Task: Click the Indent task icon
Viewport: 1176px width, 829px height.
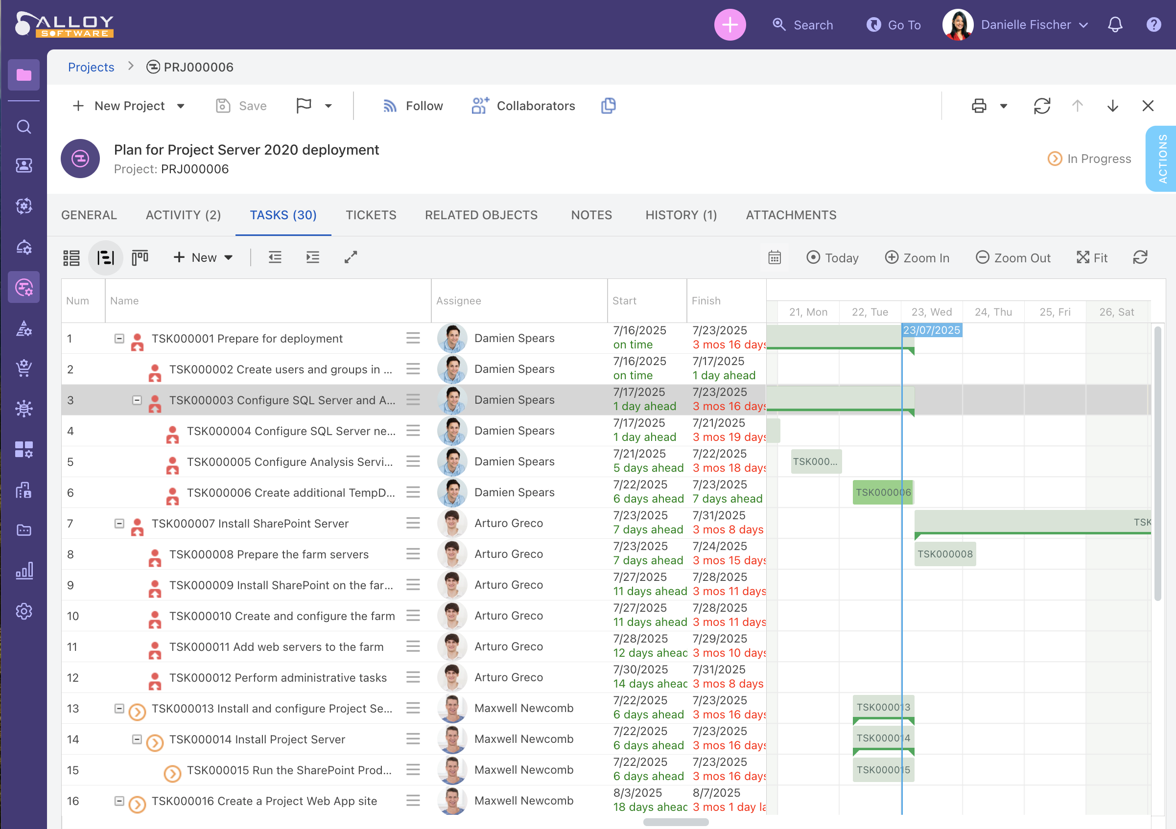Action: [x=312, y=257]
